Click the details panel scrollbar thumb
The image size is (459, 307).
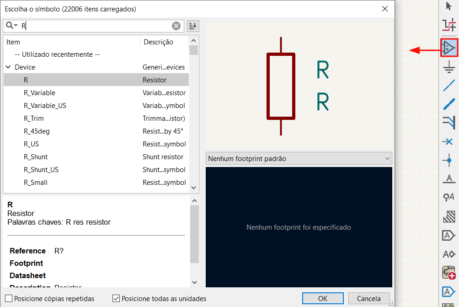194,234
